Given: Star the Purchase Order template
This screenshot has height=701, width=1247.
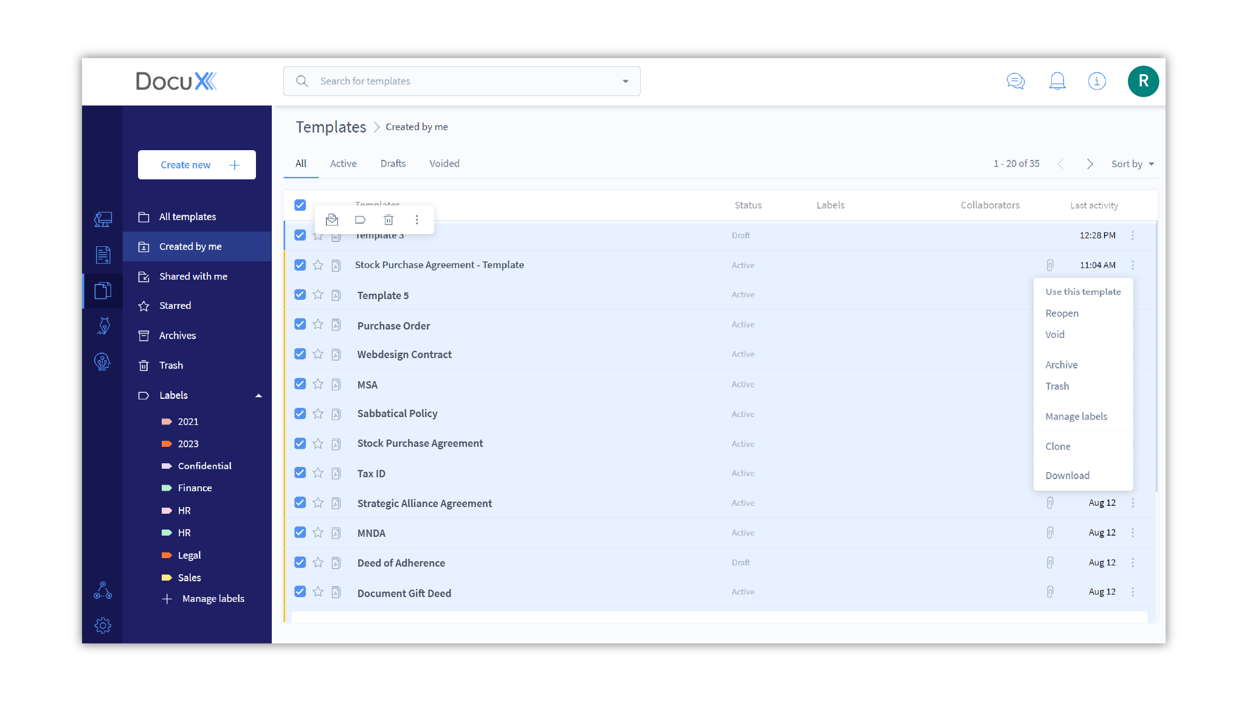Looking at the screenshot, I should 318,325.
